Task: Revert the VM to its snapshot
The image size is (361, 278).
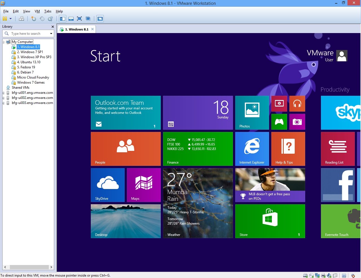Action: [42, 19]
